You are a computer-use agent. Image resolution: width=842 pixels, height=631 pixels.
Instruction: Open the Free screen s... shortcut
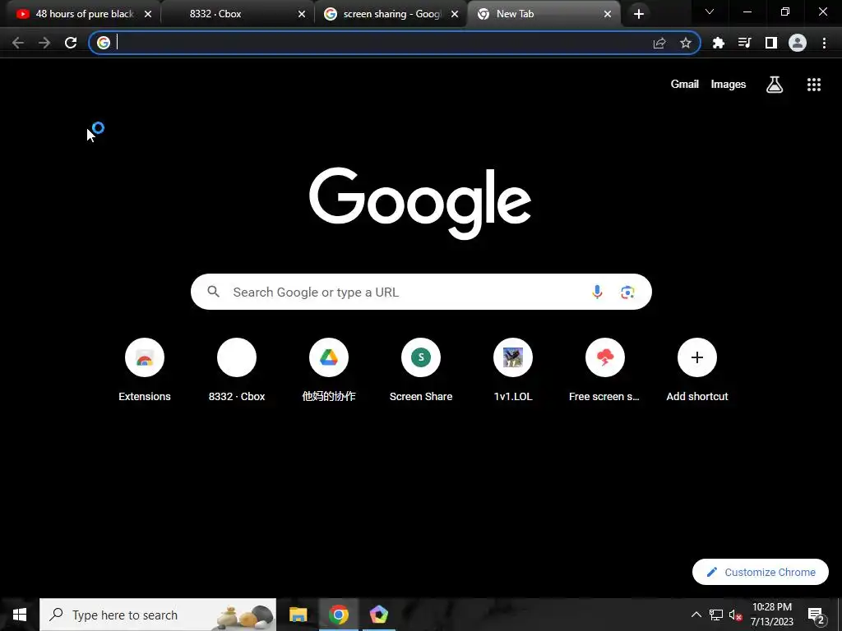604,371
